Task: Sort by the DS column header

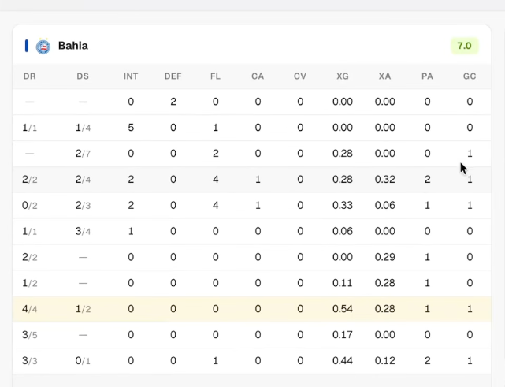Action: tap(83, 76)
